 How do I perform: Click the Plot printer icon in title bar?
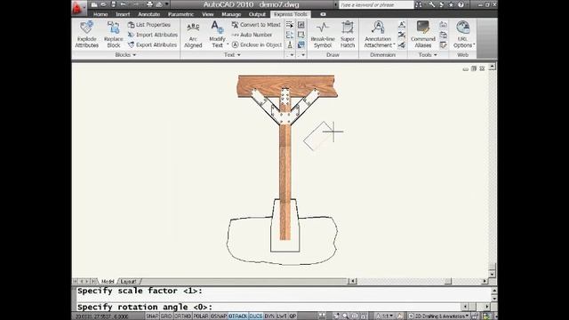tap(149, 4)
